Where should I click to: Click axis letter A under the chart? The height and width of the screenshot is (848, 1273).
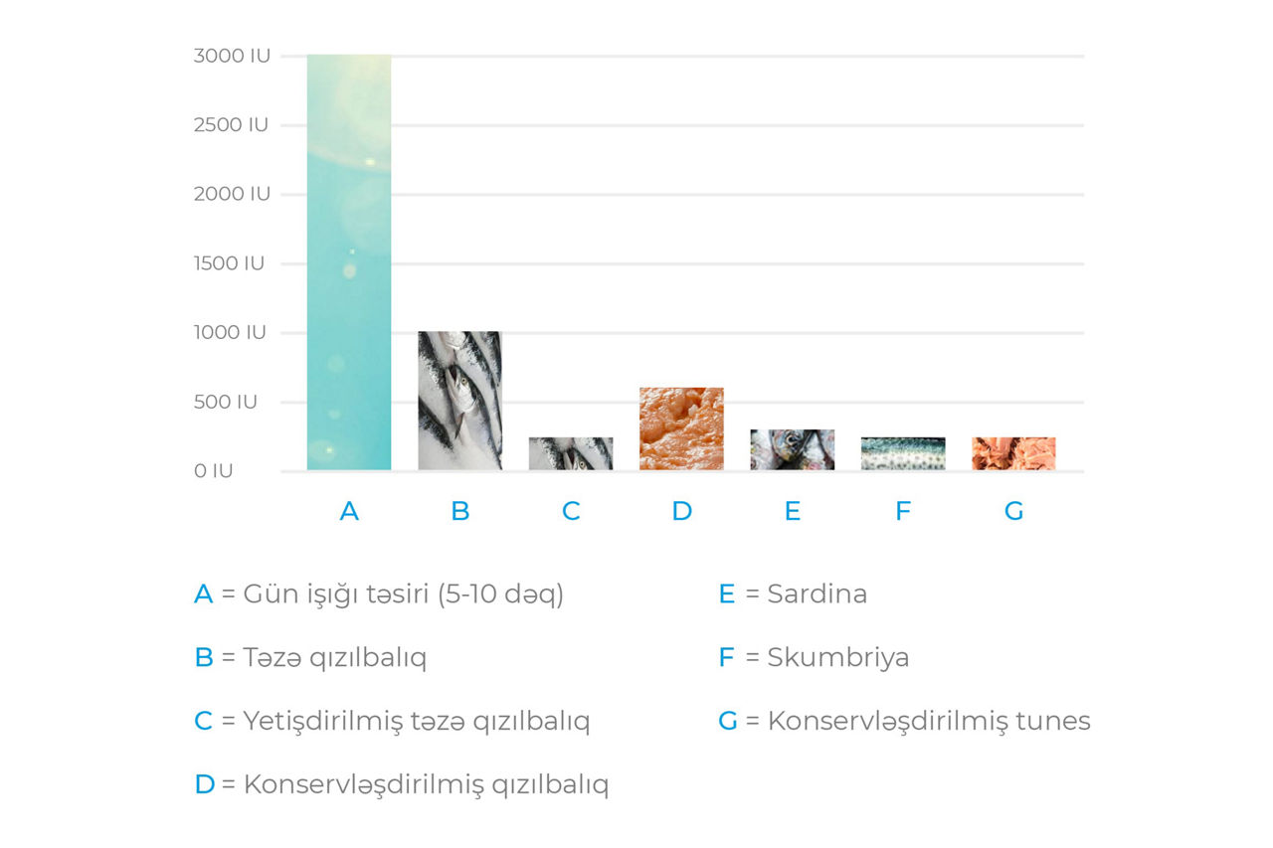click(x=349, y=511)
